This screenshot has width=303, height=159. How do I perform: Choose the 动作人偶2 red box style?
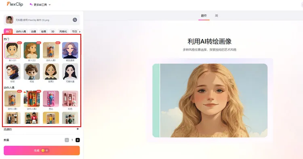tap(32, 99)
